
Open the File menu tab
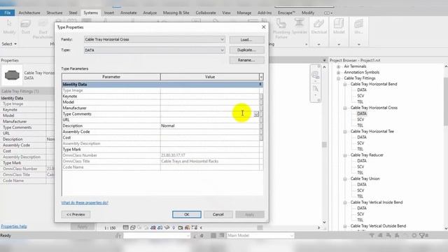(x=8, y=13)
